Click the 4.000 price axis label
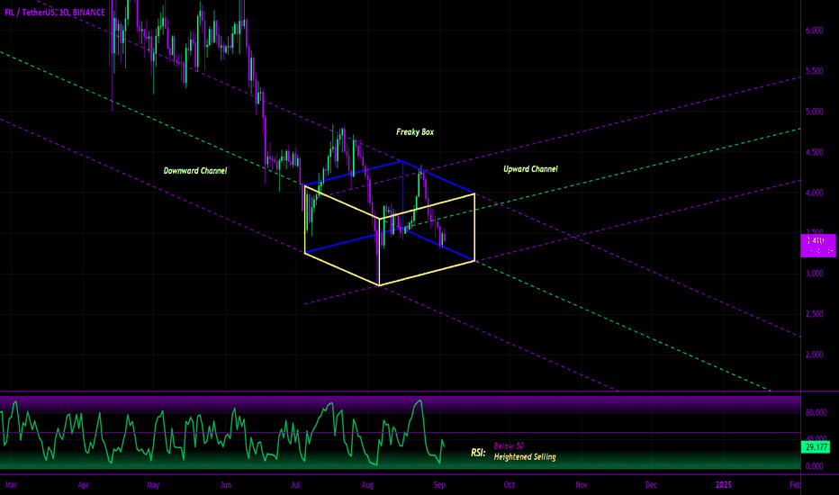This screenshot has width=839, height=495. pyautogui.click(x=814, y=193)
